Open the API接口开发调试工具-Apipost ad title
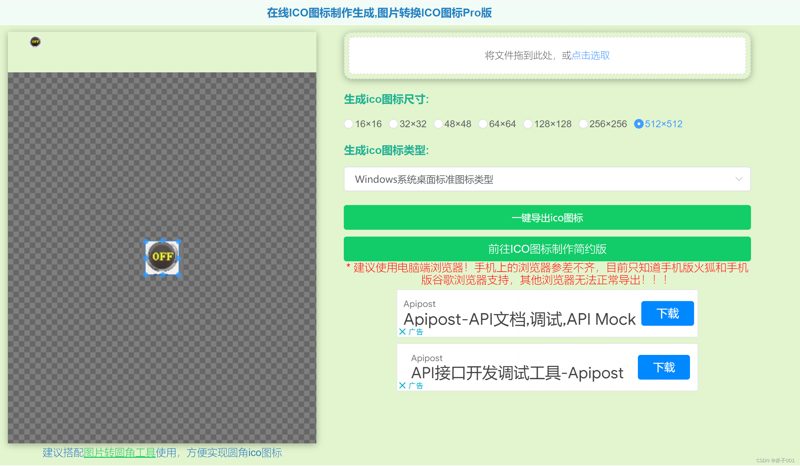This screenshot has width=800, height=466. point(517,373)
